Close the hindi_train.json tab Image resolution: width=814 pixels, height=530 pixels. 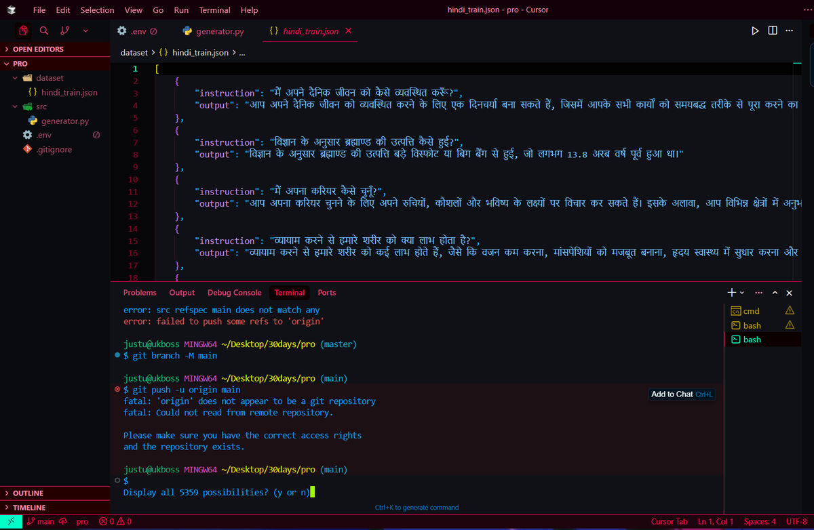tap(349, 31)
